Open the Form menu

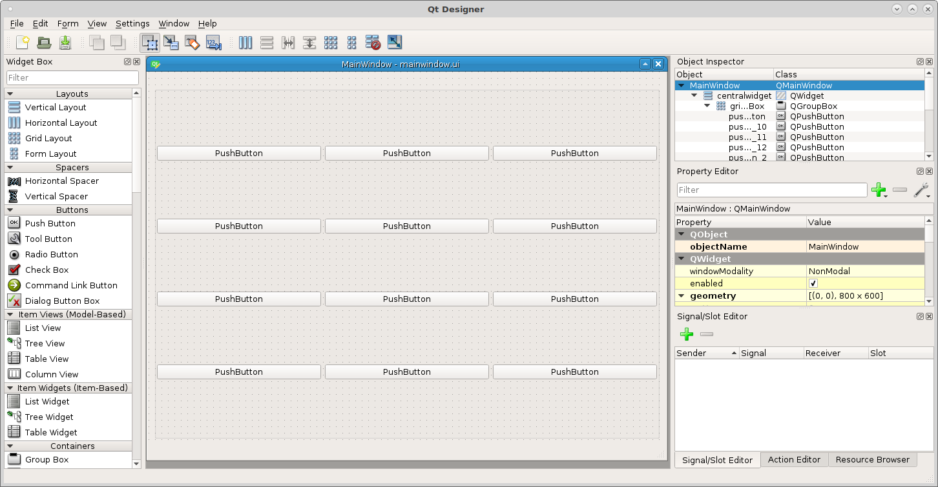click(68, 23)
